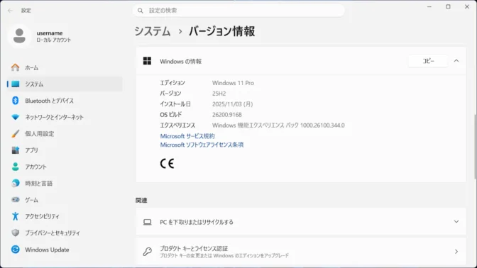Open Microsoft サービス規約 link
The width and height of the screenshot is (477, 268).
(187, 136)
